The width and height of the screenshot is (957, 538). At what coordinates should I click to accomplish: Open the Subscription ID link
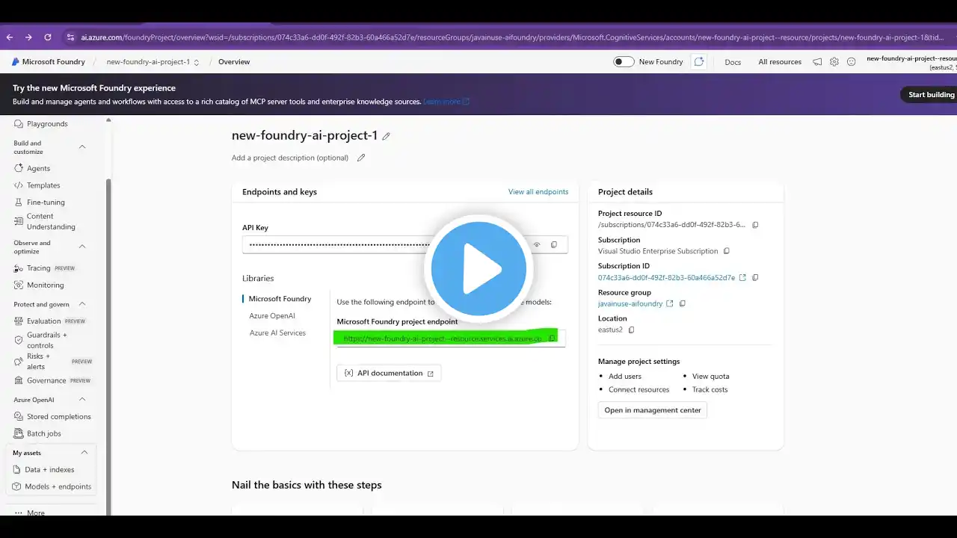point(666,278)
